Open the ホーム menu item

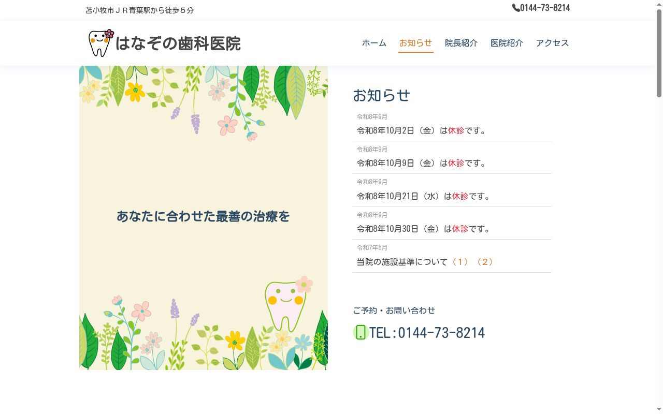pyautogui.click(x=374, y=43)
